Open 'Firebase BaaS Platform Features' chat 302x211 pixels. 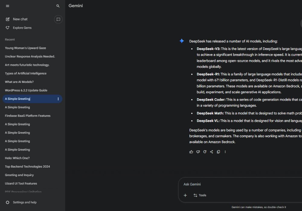(x=27, y=116)
